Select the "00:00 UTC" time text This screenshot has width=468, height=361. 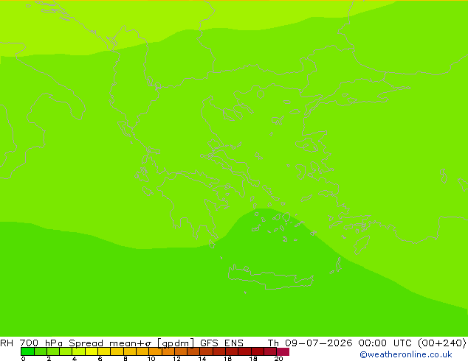387,343
